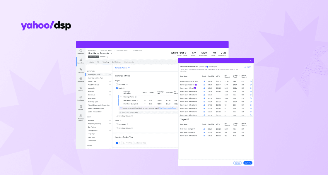Add the $20.00 floor deal with plus icon
Screen dimensions: 328x175
tap(251, 81)
